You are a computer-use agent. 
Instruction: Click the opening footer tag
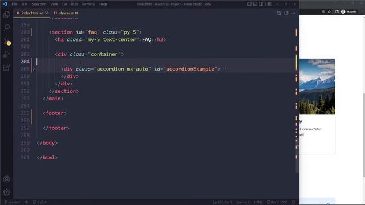pyautogui.click(x=55, y=113)
